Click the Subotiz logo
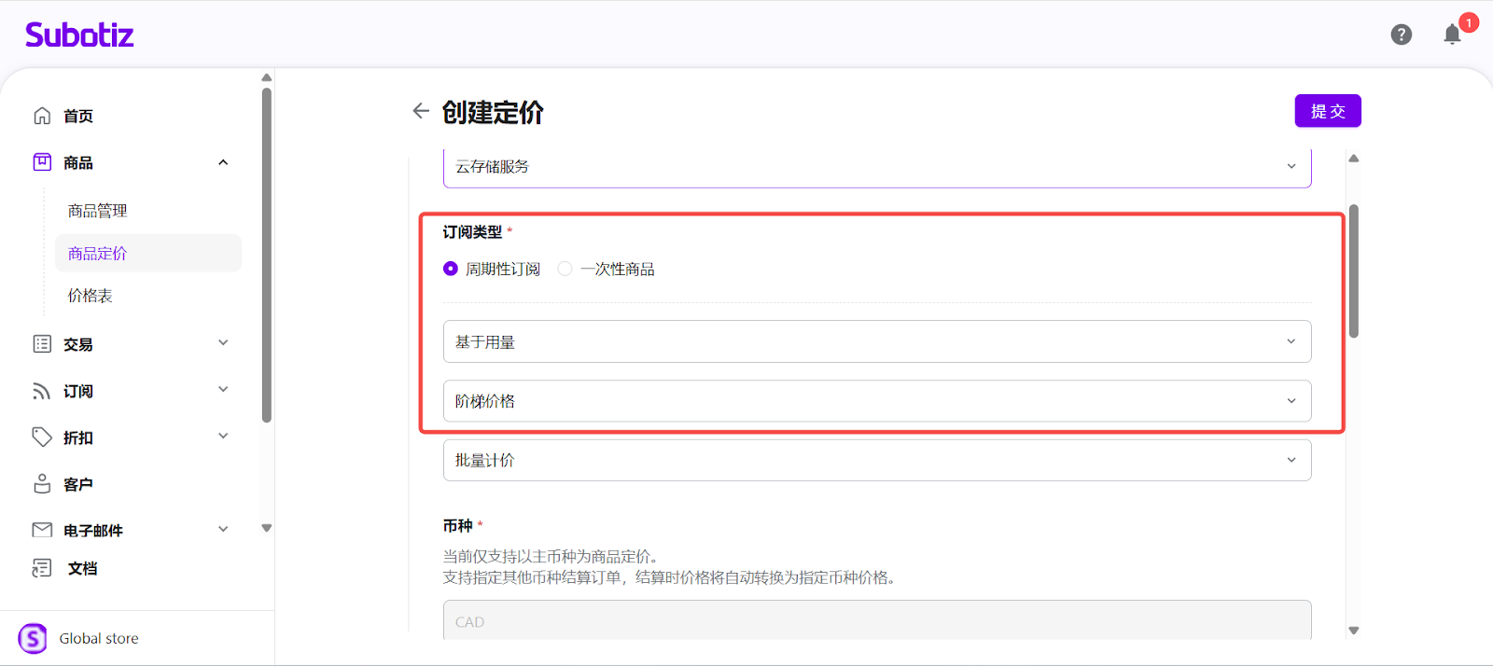 pos(79,35)
